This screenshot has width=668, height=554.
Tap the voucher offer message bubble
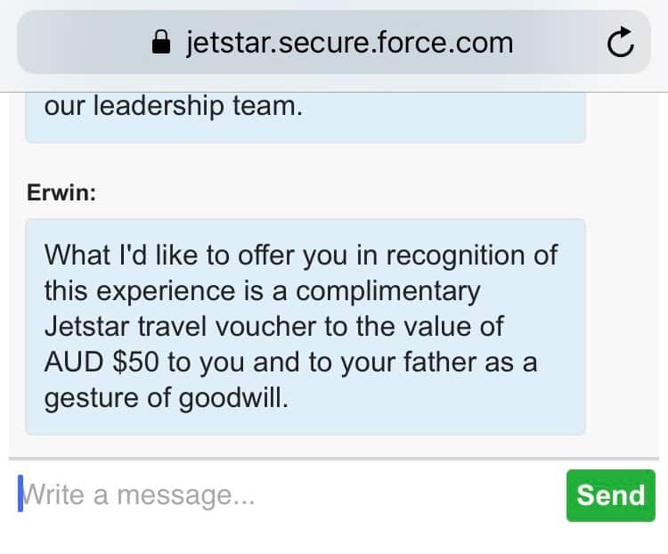coord(305,326)
